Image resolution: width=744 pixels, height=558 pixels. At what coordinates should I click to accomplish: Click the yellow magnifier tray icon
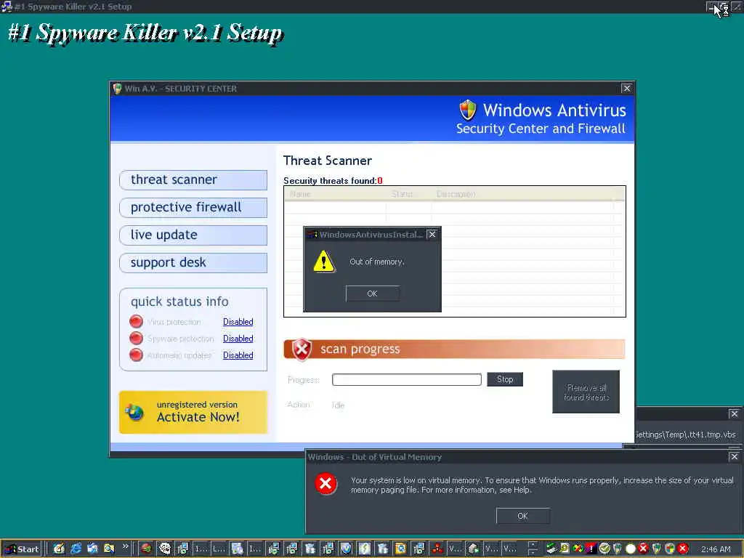coord(565,549)
